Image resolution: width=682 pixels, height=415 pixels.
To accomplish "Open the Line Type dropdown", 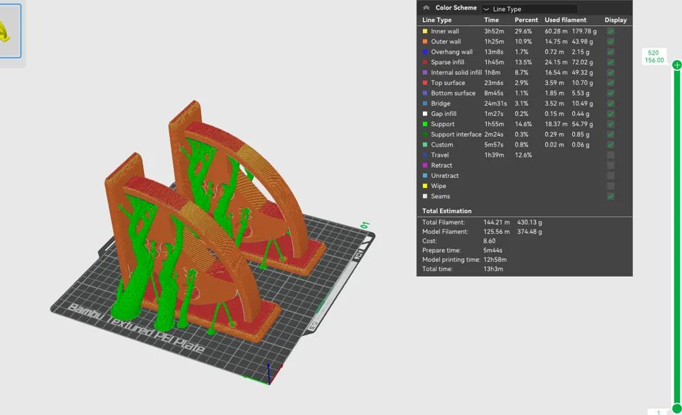I will [529, 9].
